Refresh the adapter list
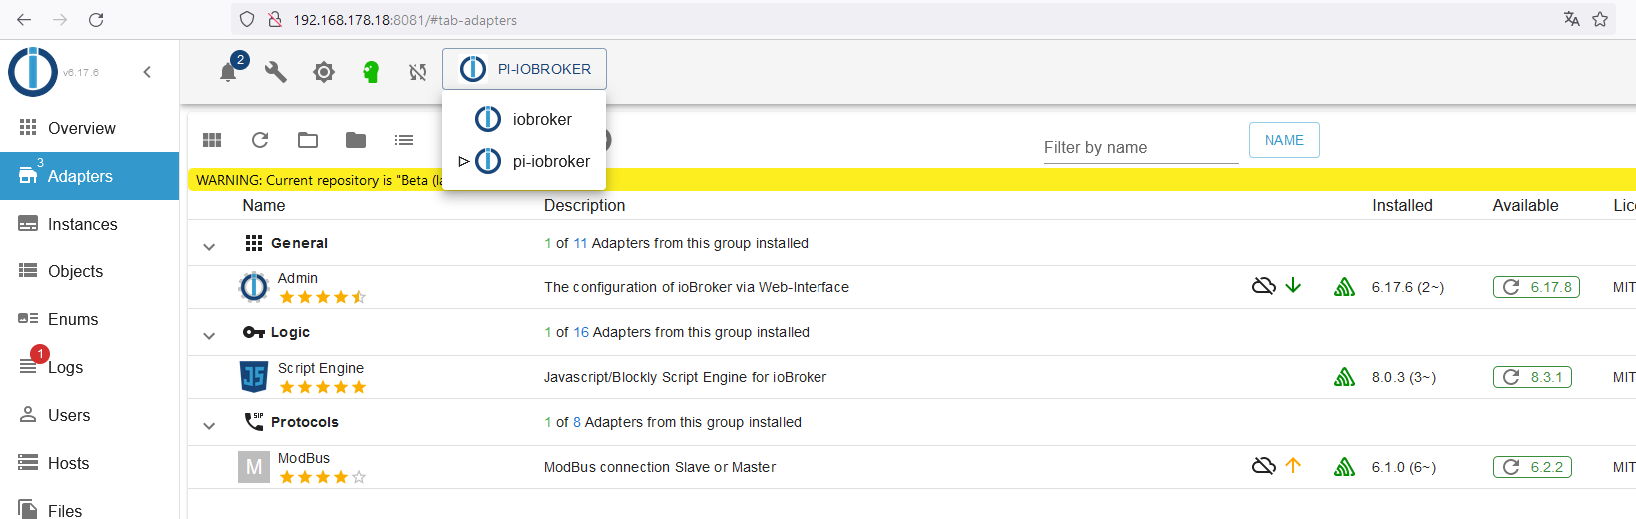Screen dimensions: 1636x519 (260, 140)
